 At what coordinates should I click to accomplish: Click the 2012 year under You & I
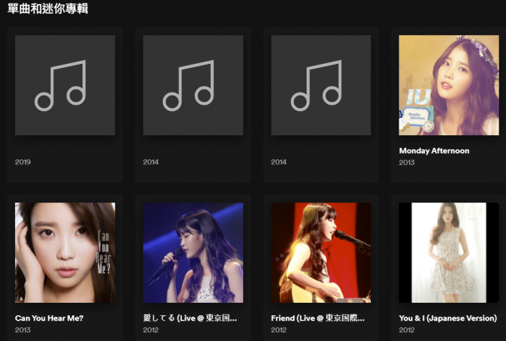[407, 330]
